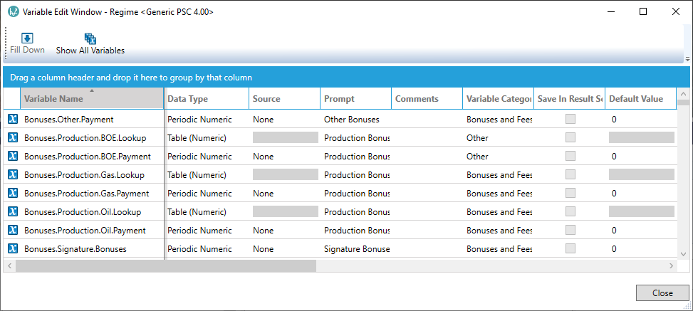Click the horizontal scrollbar left arrow
The width and height of the screenshot is (693, 311).
pyautogui.click(x=9, y=265)
